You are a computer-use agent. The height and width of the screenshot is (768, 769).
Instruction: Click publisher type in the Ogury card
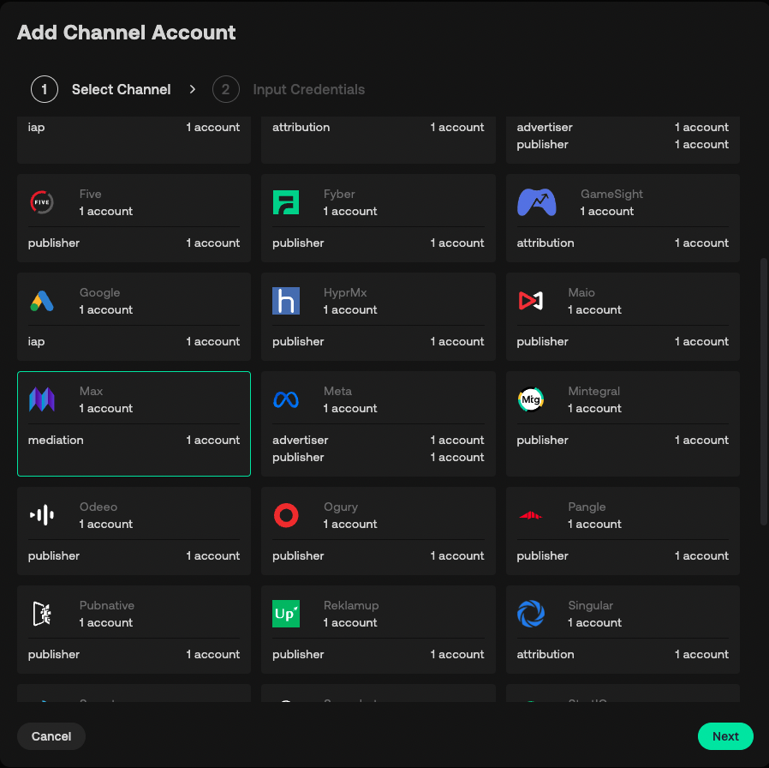(x=298, y=556)
